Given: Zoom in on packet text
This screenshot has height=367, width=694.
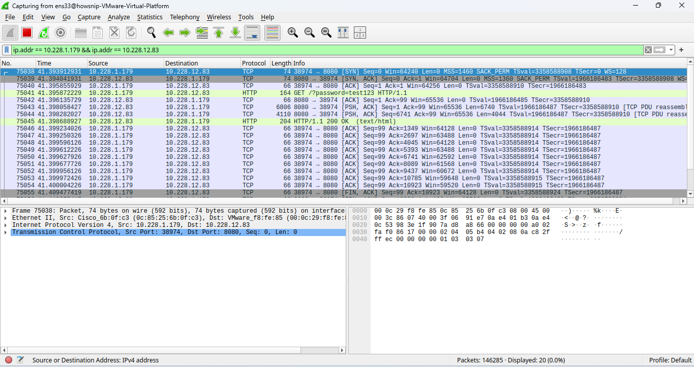Looking at the screenshot, I should (293, 32).
